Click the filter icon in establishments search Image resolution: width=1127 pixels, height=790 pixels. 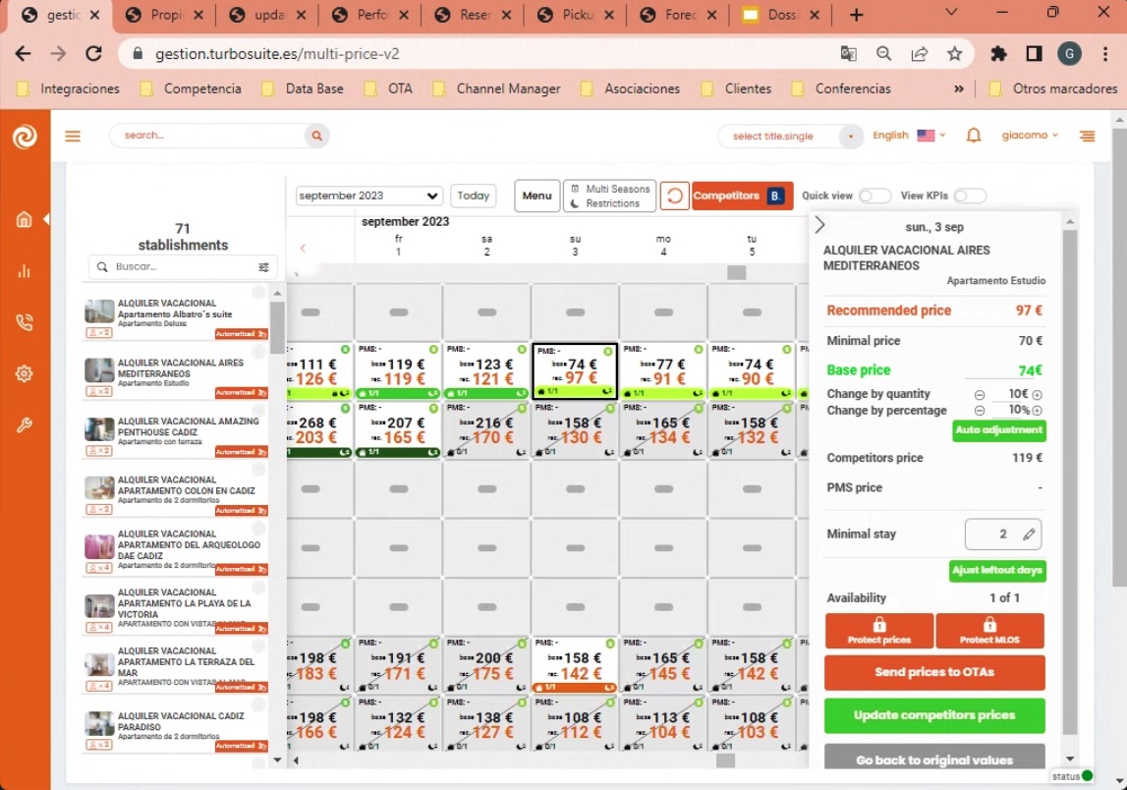262,266
